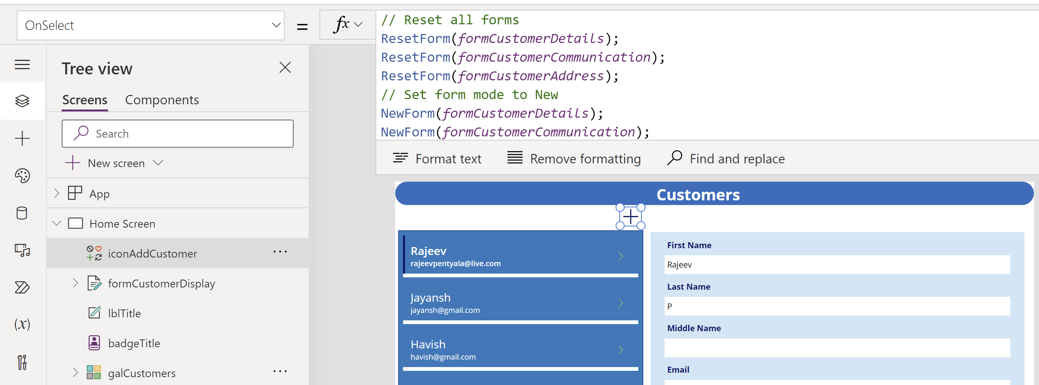
Task: Open the hamburger menu in left rail
Action: coord(22,65)
